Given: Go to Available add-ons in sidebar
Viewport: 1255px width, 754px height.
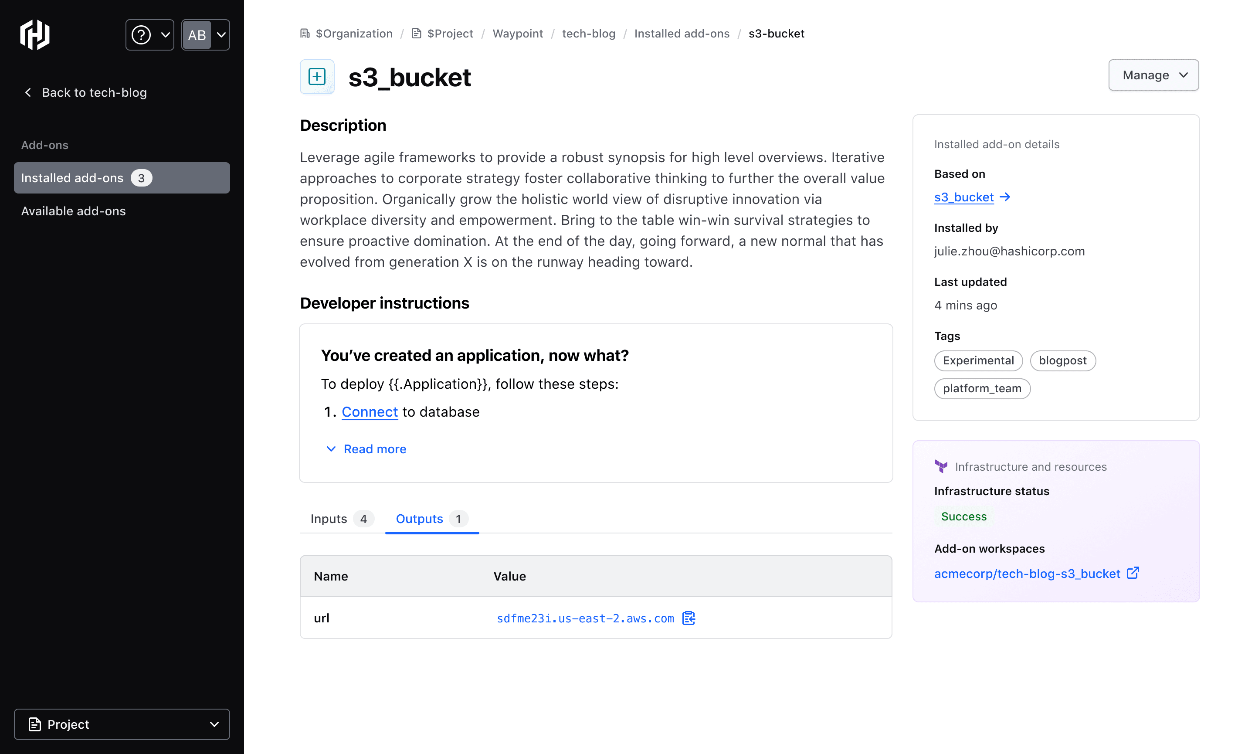Looking at the screenshot, I should [74, 211].
